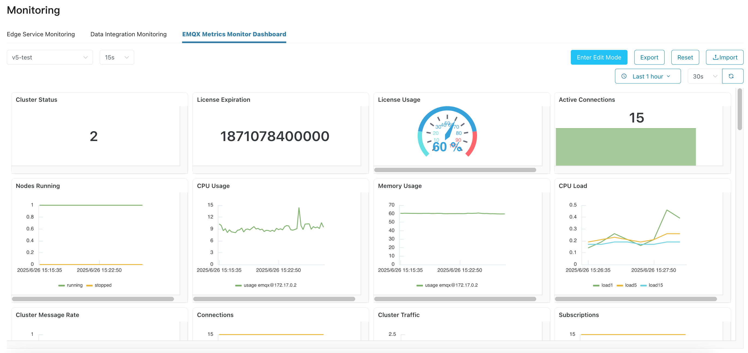
Task: Open the Last 1 hour time range
Action: (647, 76)
